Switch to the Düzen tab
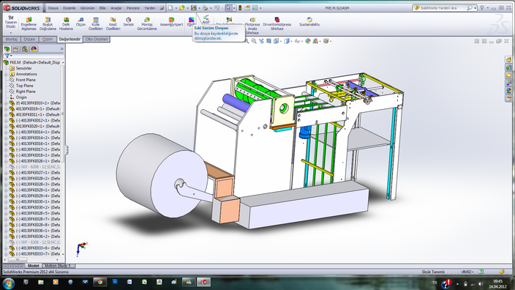515x290 pixels. click(29, 39)
